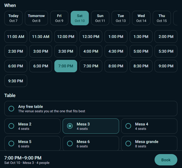
Task: Click the 8:00 PM time slot
Action: point(116,66)
